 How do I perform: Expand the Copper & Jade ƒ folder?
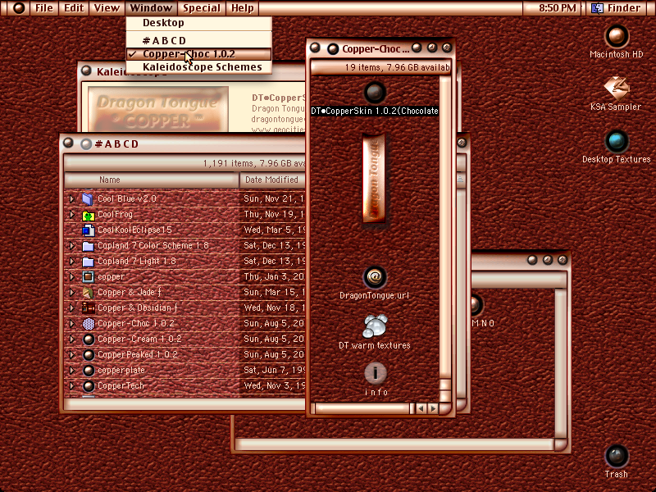[72, 293]
